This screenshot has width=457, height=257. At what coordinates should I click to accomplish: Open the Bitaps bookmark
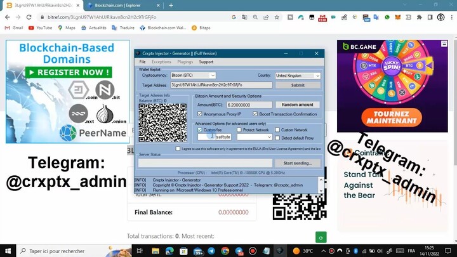(x=201, y=28)
